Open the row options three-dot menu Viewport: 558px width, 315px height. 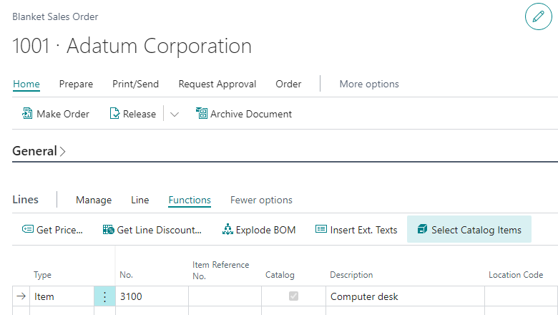coord(104,296)
